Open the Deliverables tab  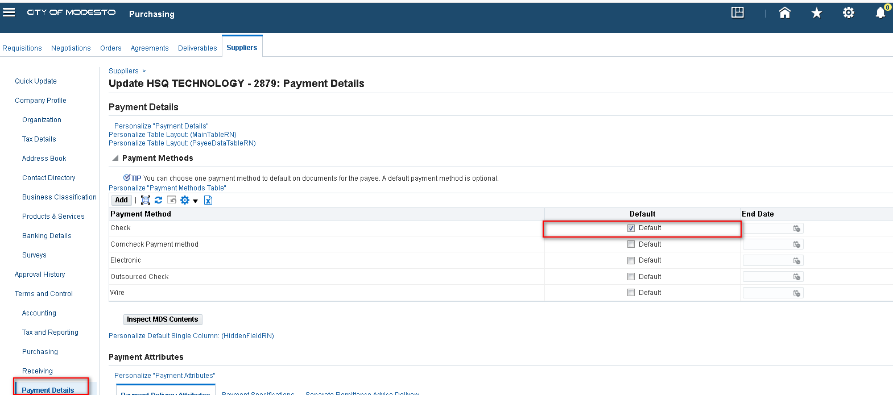pos(197,48)
